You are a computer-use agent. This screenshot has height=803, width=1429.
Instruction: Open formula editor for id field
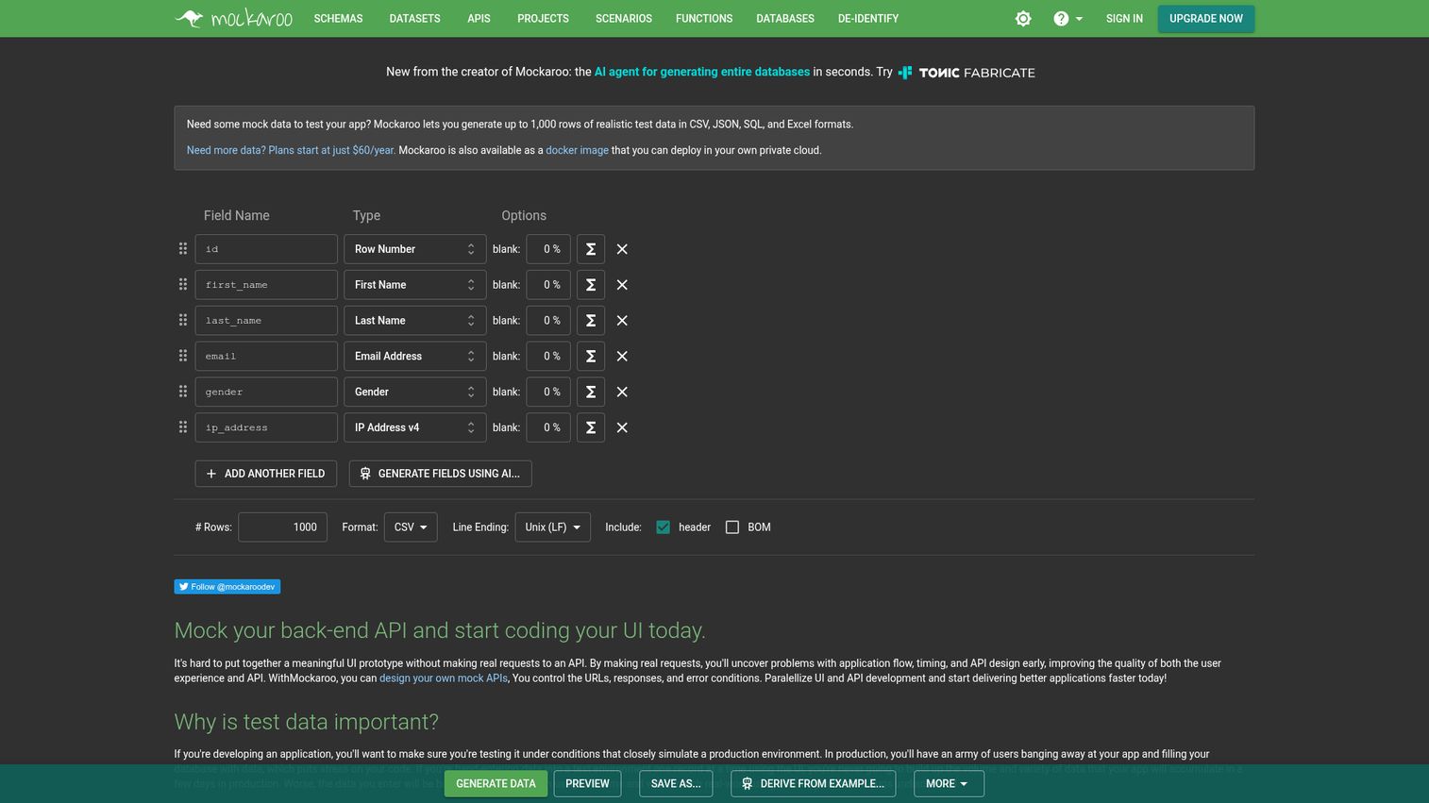[x=591, y=249]
